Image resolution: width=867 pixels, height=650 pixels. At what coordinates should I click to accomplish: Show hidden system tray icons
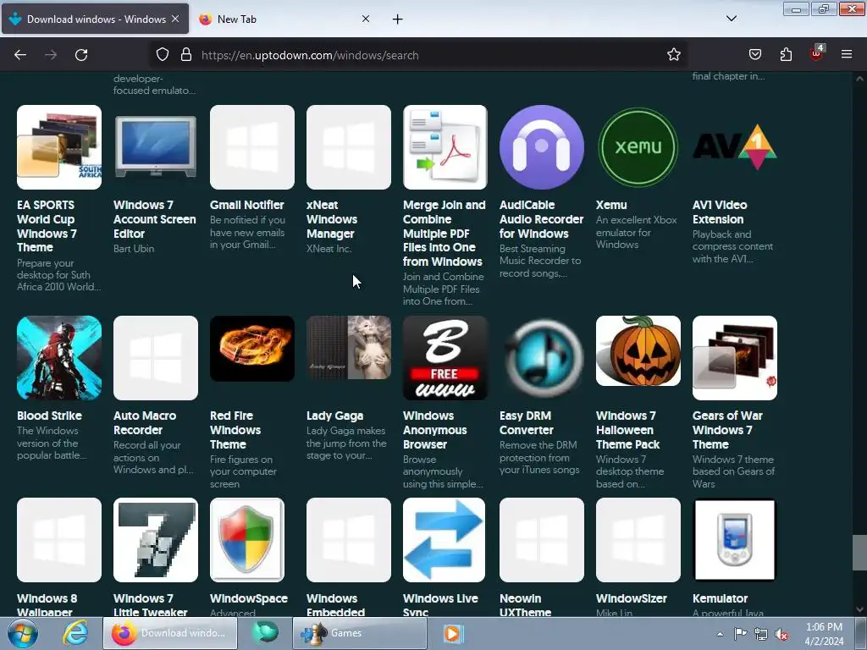(x=720, y=634)
